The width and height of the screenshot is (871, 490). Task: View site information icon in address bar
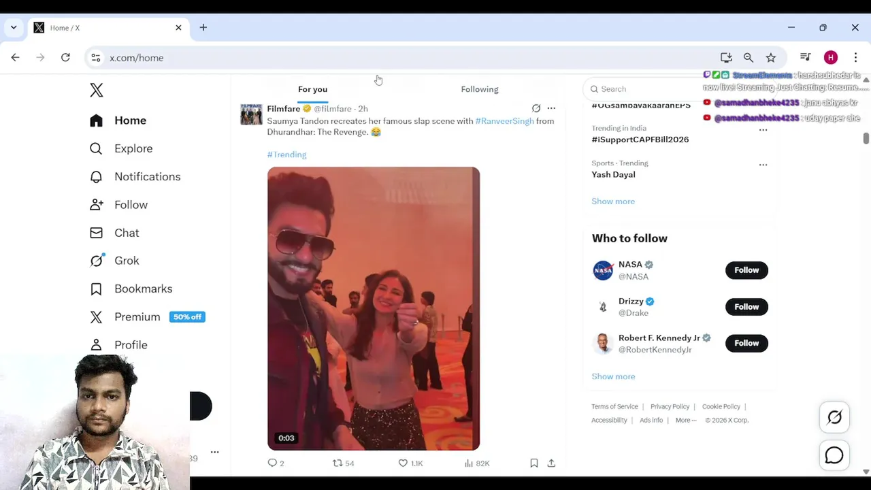click(96, 58)
